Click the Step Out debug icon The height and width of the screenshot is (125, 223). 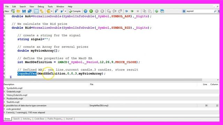(x=120, y=11)
